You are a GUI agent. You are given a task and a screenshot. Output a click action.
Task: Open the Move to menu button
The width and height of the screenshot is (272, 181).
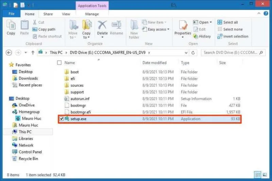(73, 30)
